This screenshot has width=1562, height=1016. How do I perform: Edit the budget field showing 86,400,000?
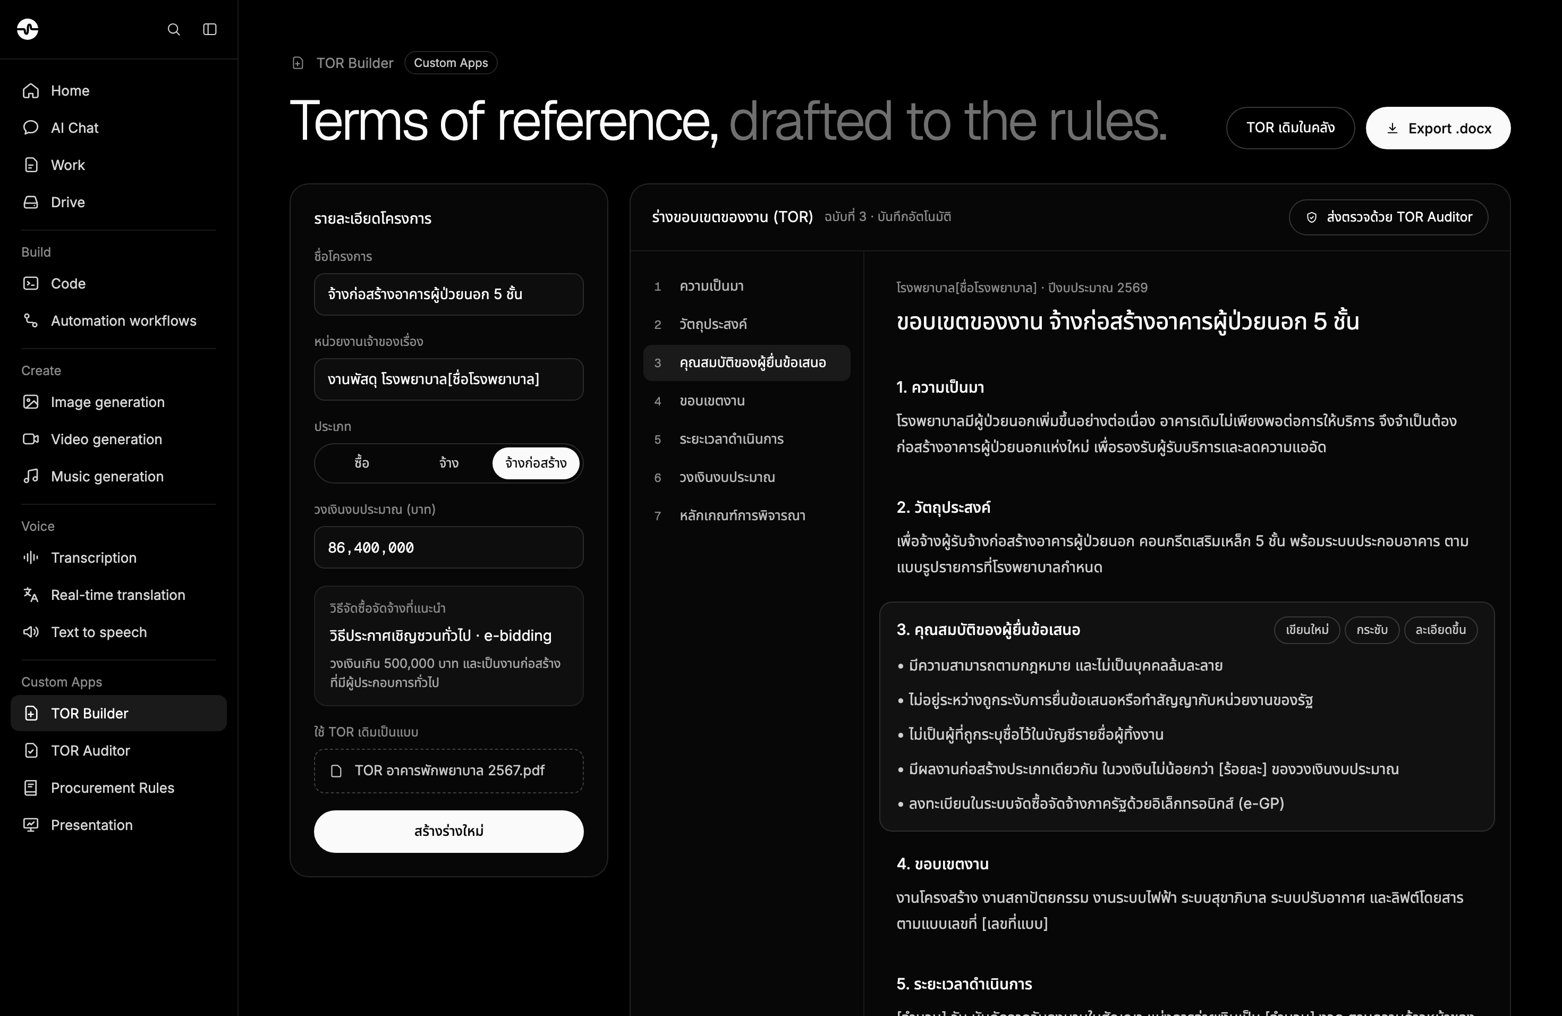point(449,547)
